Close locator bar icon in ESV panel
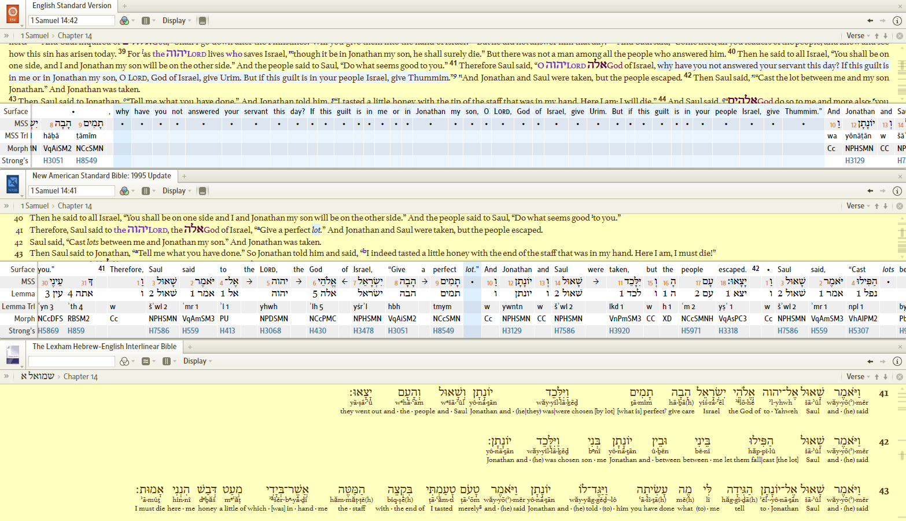Screen dimensions: 906x521 click(900, 36)
